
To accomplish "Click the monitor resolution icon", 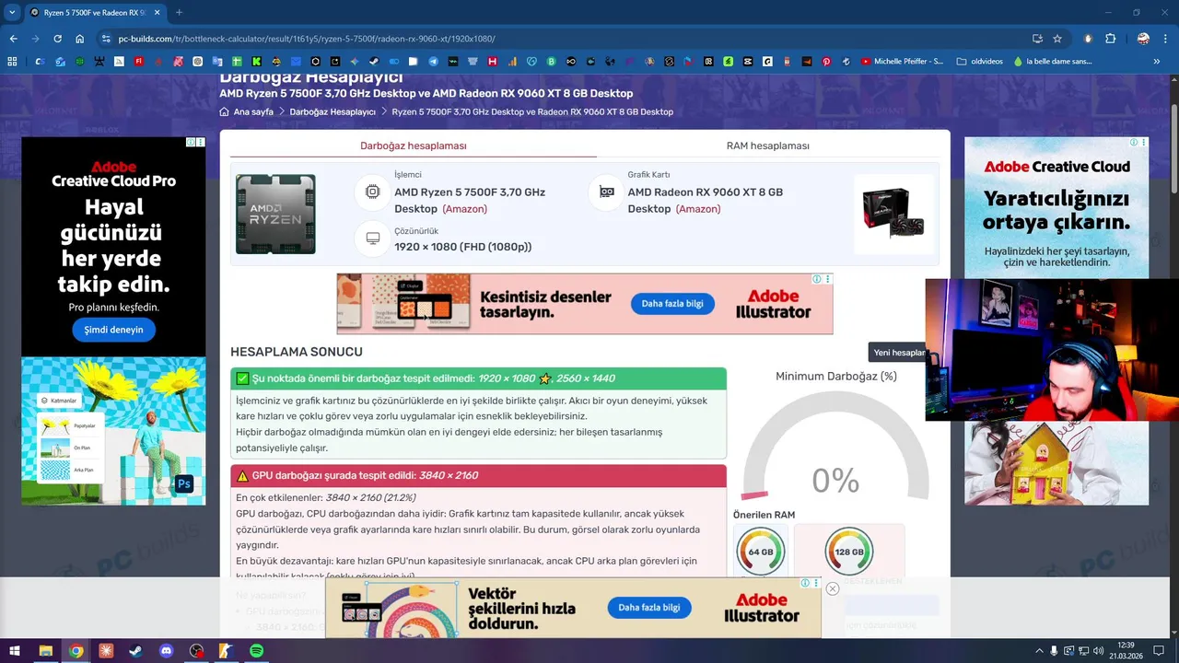I will [x=372, y=238].
